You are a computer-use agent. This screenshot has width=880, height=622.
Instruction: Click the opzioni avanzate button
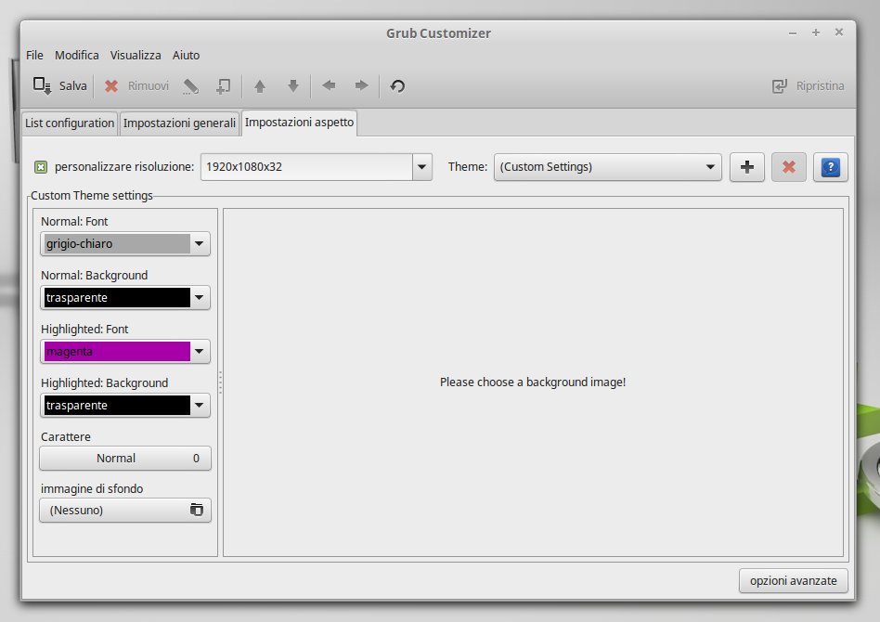point(793,580)
